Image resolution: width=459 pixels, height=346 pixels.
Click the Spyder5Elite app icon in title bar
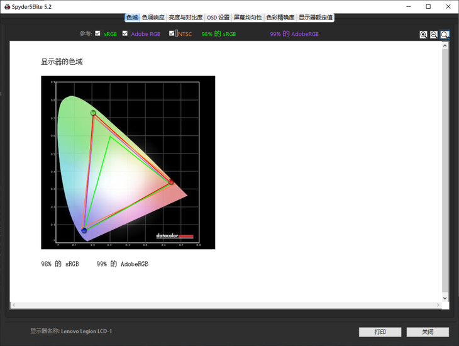(8, 7)
